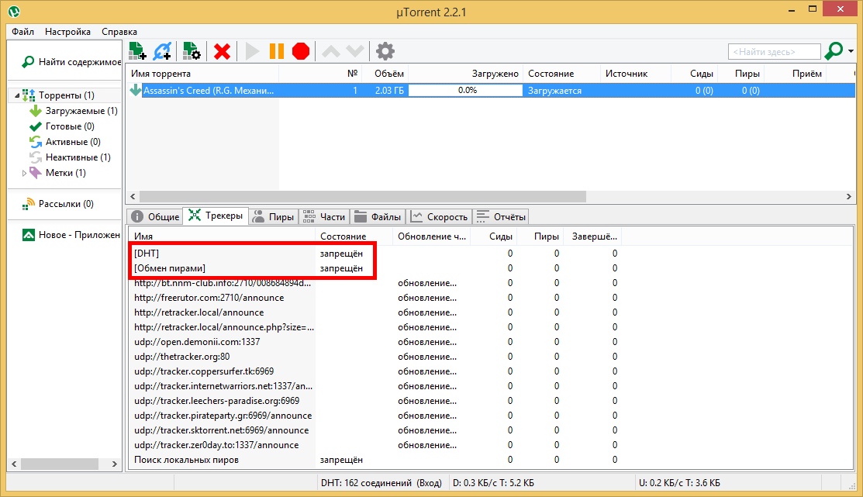
Task: Open the Файл menu
Action: [22, 32]
